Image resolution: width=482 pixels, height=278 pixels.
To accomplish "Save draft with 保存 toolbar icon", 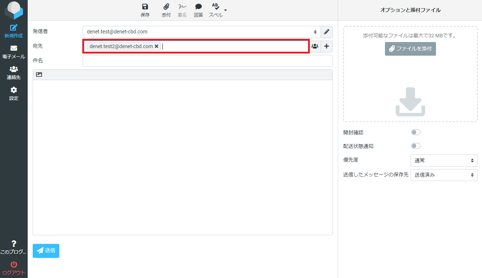I will [x=145, y=10].
